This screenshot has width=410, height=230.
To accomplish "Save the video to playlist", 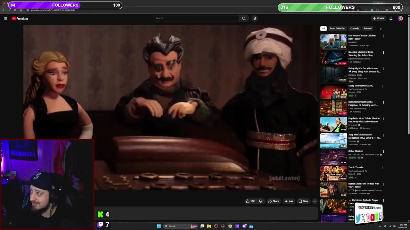I will [x=303, y=201].
